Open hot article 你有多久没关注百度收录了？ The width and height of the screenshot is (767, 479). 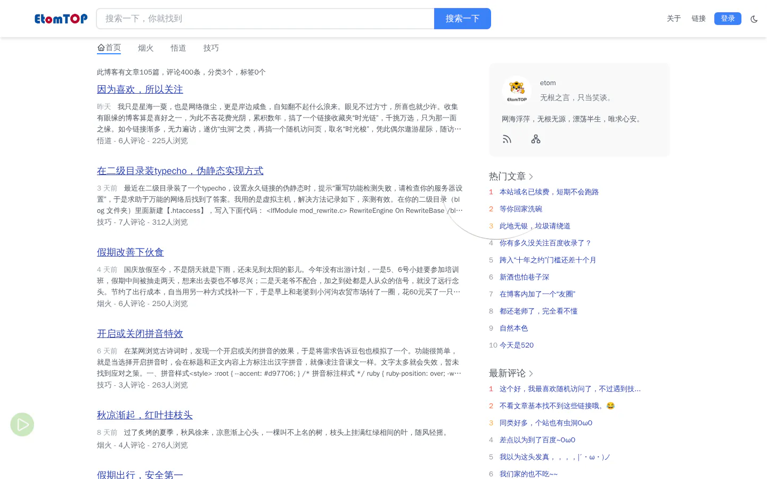pos(545,243)
